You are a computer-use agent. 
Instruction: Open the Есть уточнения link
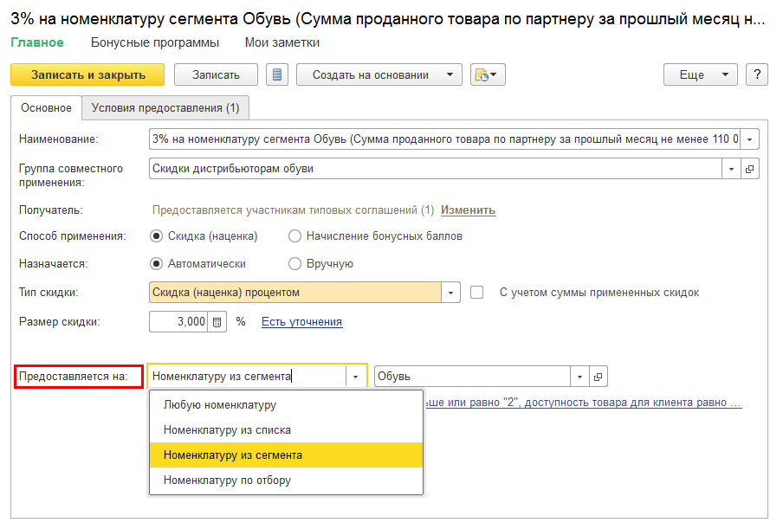(x=301, y=322)
